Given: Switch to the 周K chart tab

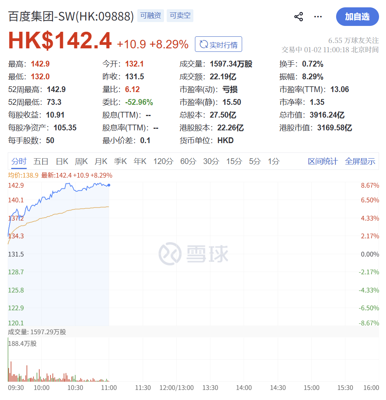Looking at the screenshot, I should (81, 161).
